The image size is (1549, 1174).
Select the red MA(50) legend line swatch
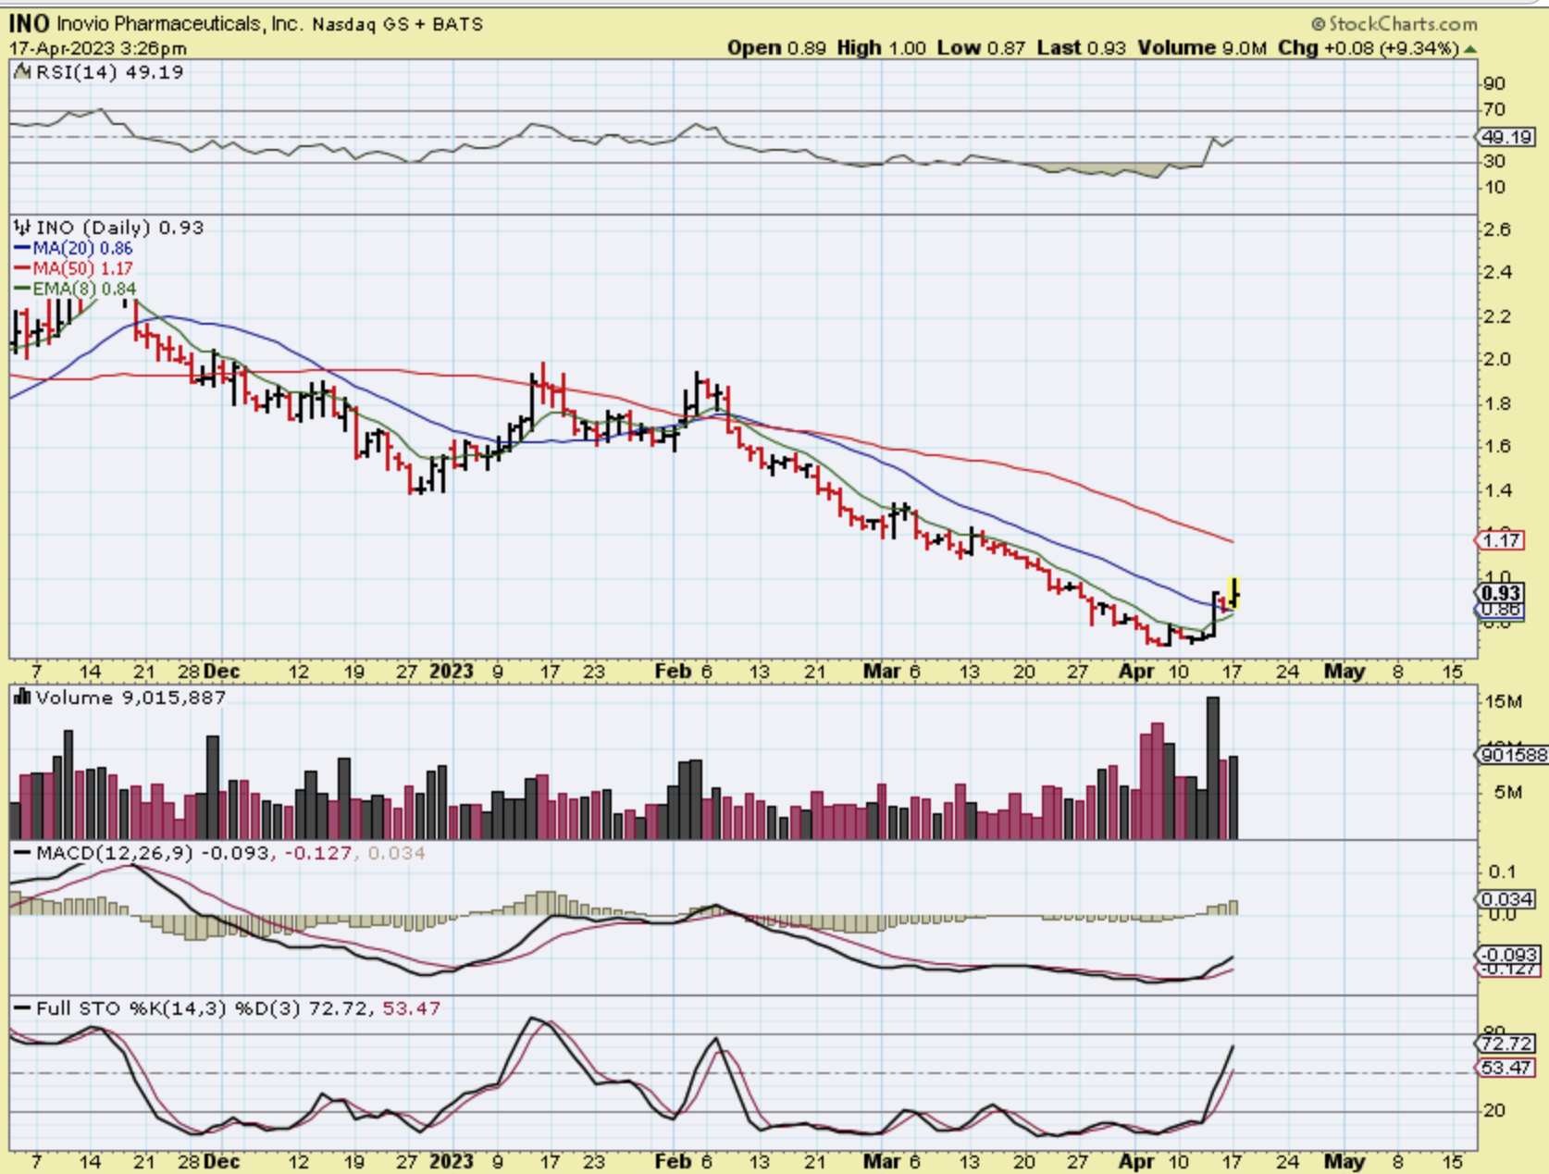click(x=23, y=268)
